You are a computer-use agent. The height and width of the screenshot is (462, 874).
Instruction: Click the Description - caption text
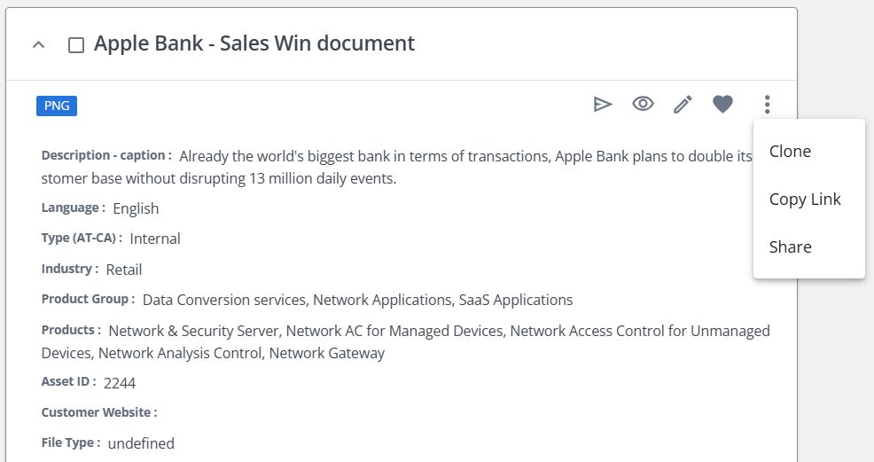[x=397, y=168]
